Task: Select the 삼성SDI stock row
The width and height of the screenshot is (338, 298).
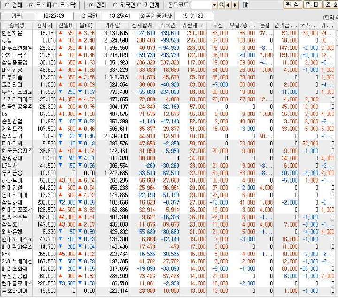Action: pos(168,224)
